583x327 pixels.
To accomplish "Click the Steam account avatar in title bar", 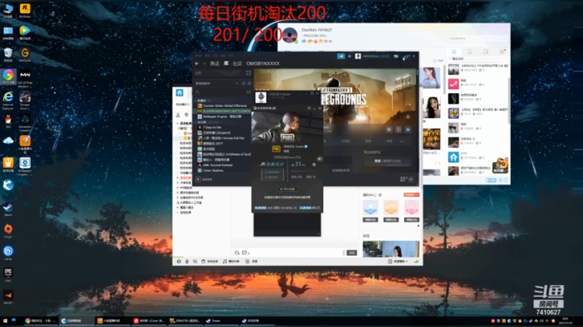I will (358, 56).
